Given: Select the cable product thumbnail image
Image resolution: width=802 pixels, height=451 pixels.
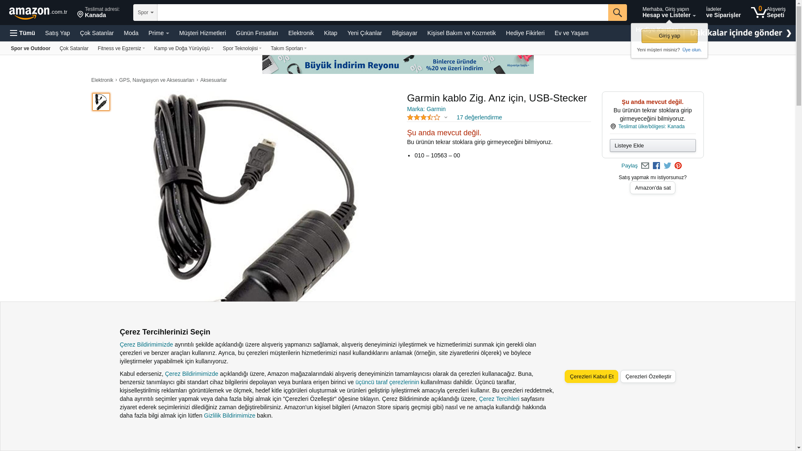Looking at the screenshot, I should tap(101, 102).
